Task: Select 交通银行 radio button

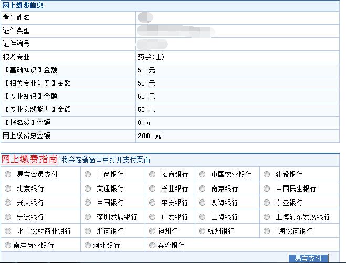Action: (88, 188)
